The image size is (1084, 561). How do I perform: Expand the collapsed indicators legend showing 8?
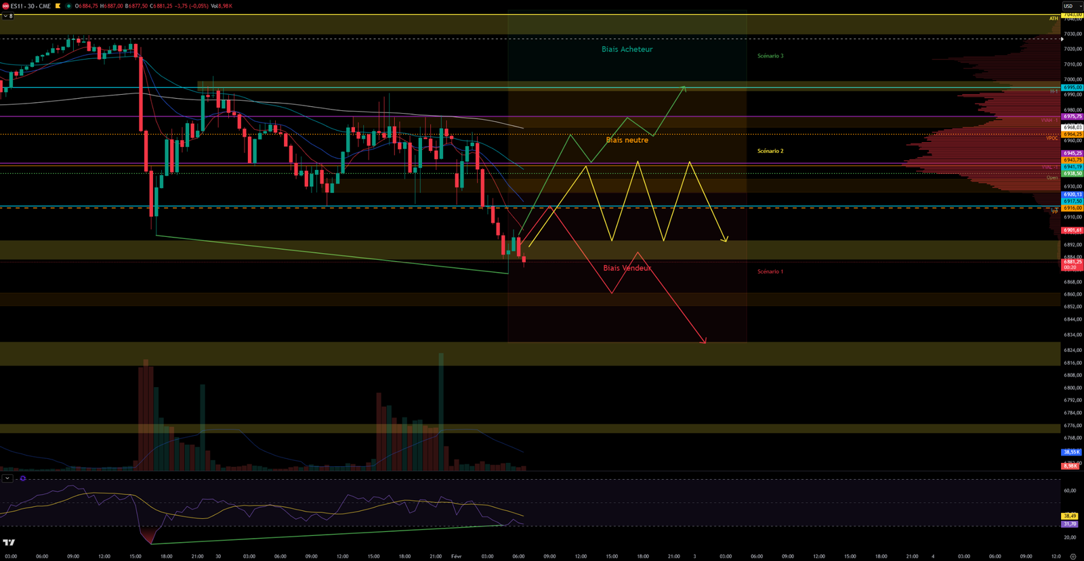click(7, 16)
